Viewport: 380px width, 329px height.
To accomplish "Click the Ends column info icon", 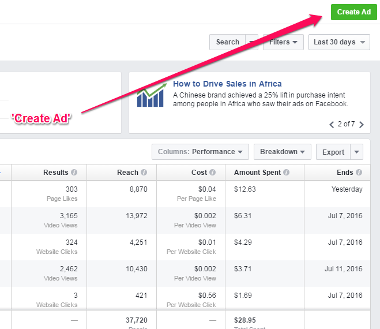I will (x=359, y=173).
